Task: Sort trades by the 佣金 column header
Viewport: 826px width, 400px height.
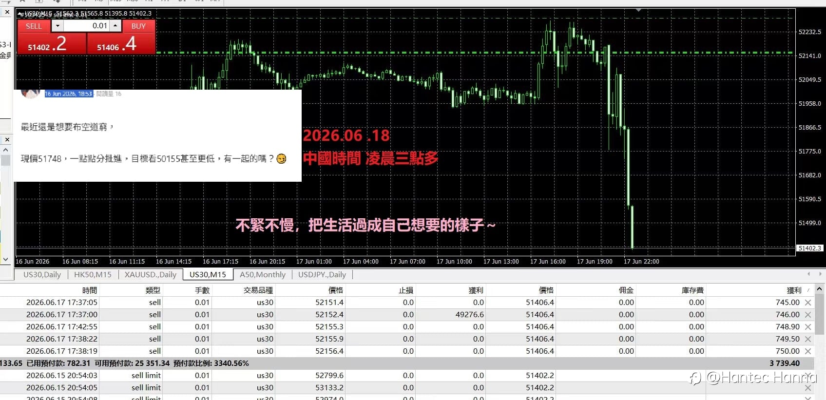Action: pos(626,290)
